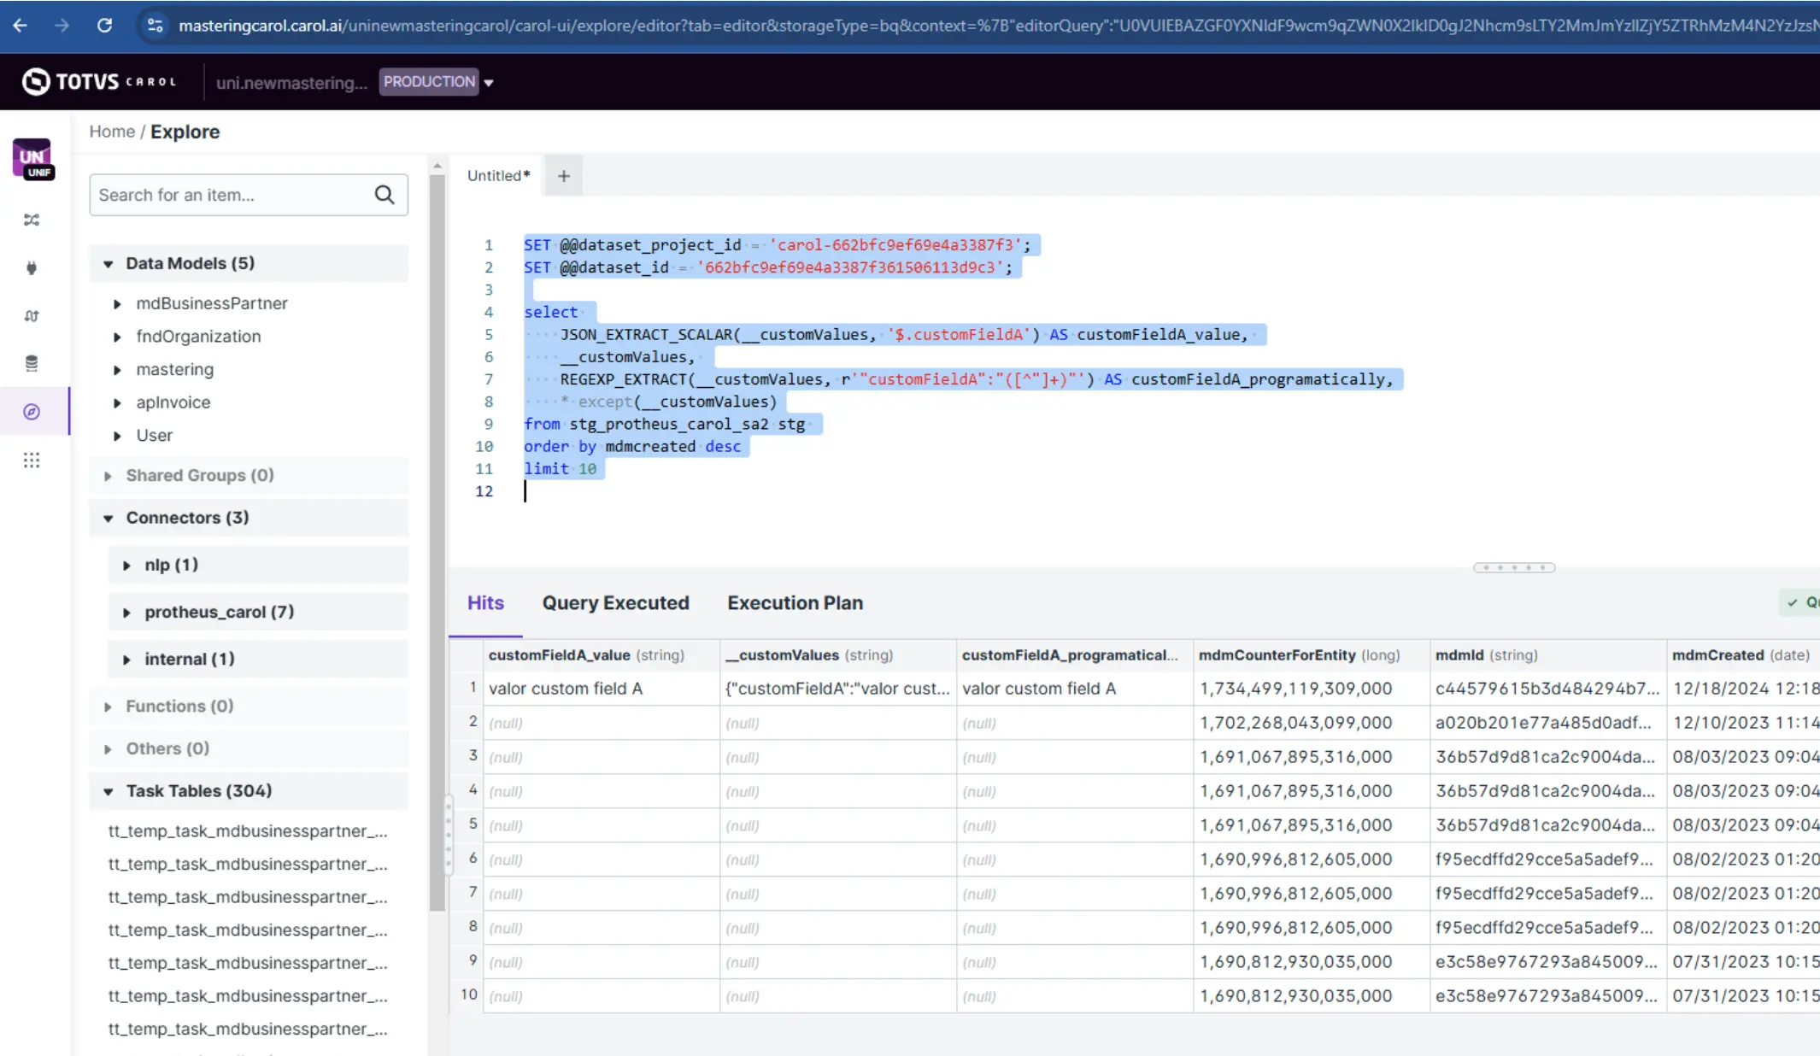Expand the mastering data model
Screen dimensions: 1820x1056
pyautogui.click(x=117, y=370)
